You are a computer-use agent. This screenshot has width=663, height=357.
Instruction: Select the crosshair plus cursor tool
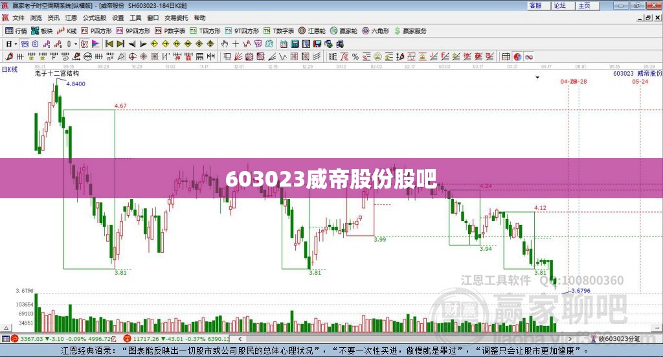[236, 44]
